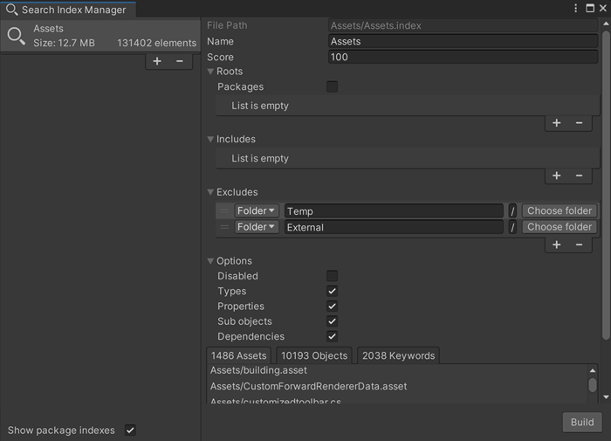This screenshot has width=611, height=441.
Task: Click the List is empty row under Roots
Action: [408, 106]
